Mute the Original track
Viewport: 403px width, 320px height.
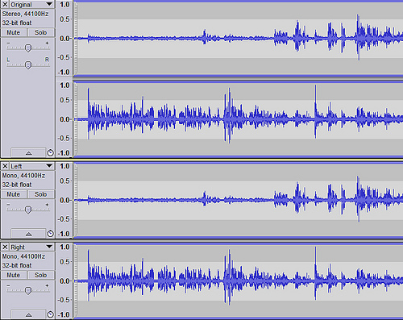coord(14,32)
